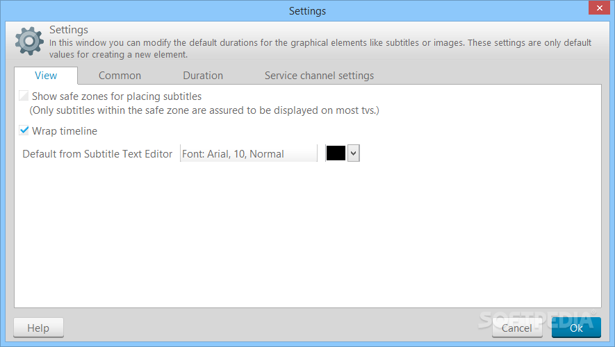This screenshot has width=615, height=347.
Task: Click the Settings gear icon in header
Action: pyautogui.click(x=29, y=41)
